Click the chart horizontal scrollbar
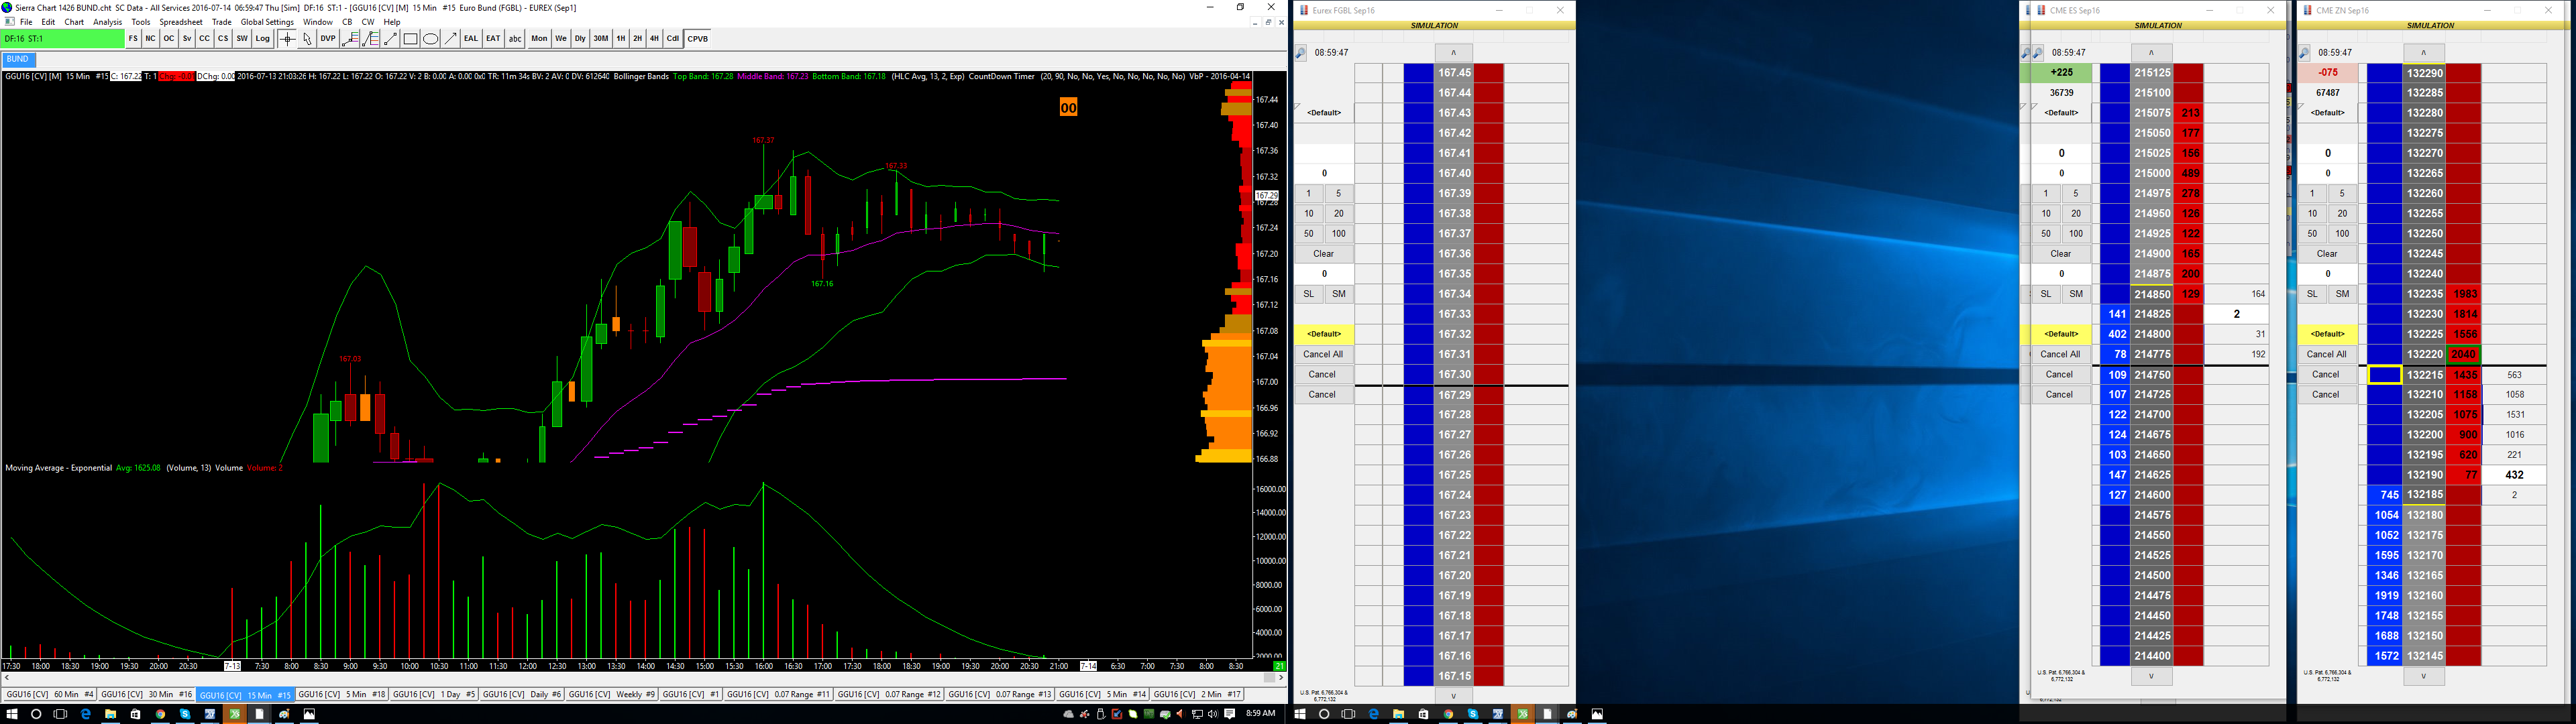The height and width of the screenshot is (724, 2576). (x=640, y=678)
